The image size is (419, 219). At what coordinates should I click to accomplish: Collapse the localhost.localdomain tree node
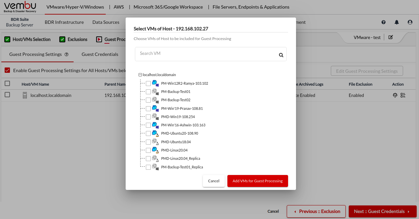(140, 75)
